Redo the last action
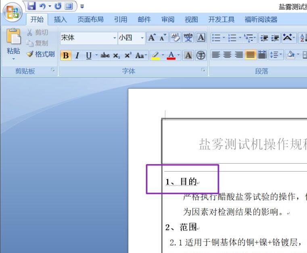The image size is (307, 253). click(58, 6)
